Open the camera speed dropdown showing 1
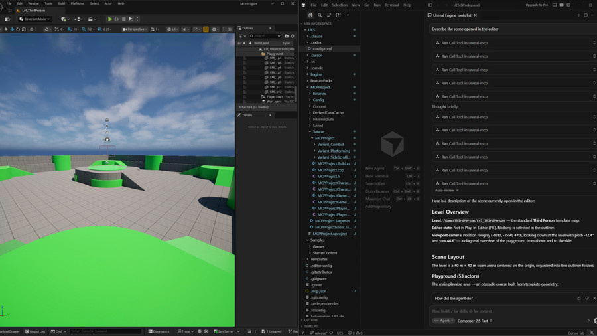This screenshot has width=597, height=336. tap(155, 29)
